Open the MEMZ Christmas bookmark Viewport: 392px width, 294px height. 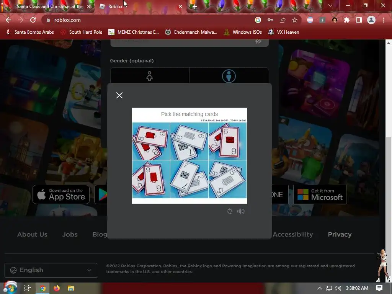(134, 32)
